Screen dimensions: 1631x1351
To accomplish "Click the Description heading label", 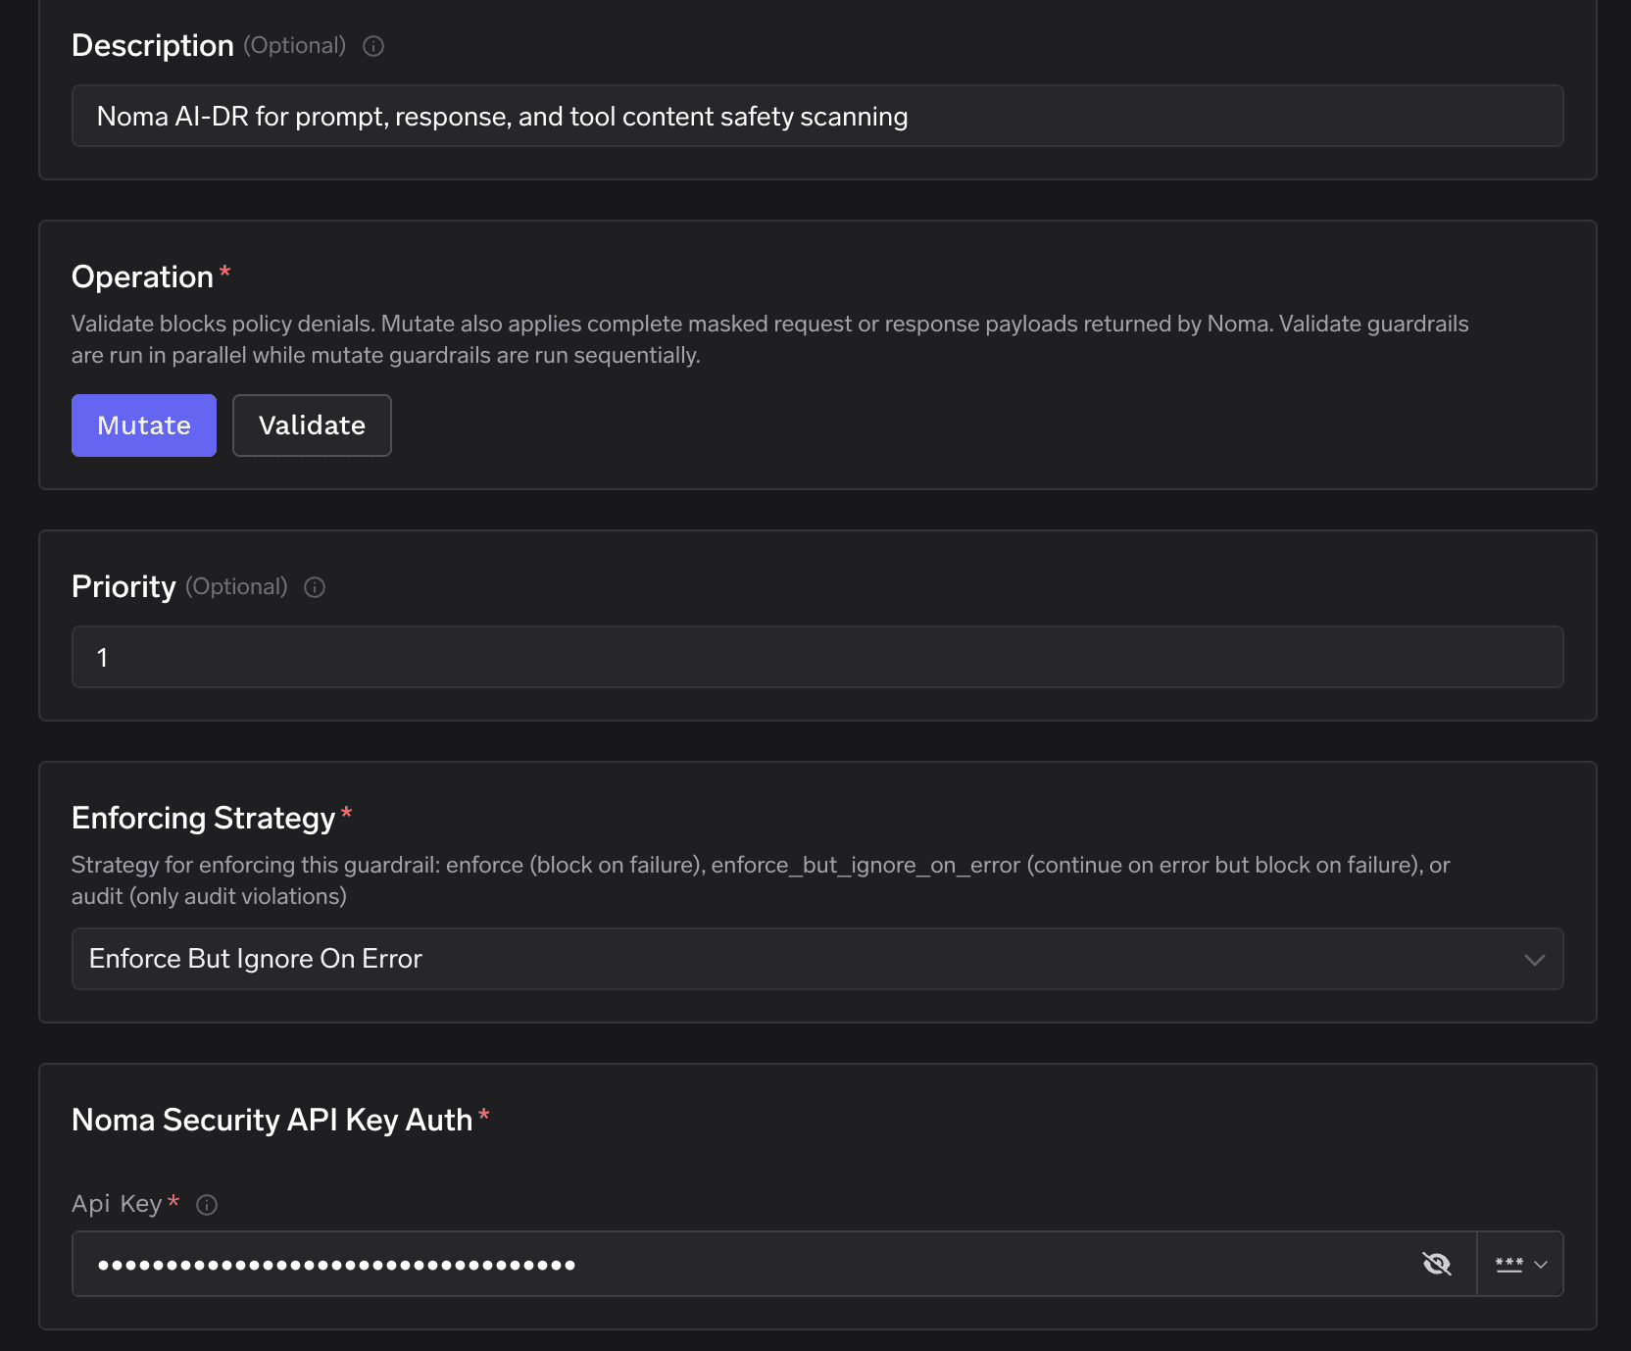I will [153, 46].
